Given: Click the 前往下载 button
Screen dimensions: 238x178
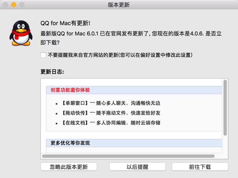Looking at the screenshot, I should [x=200, y=167].
